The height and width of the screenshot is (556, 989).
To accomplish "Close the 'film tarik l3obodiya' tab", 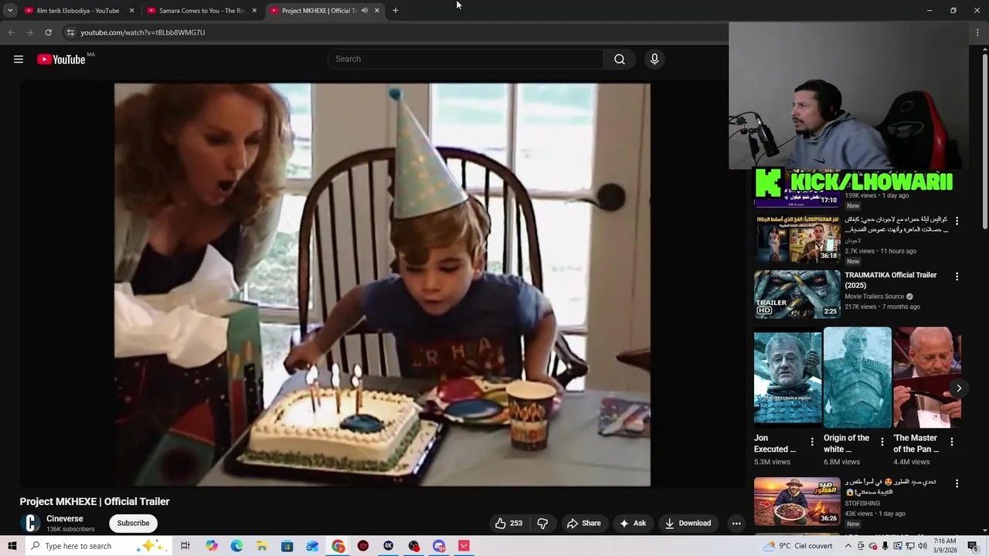I will coord(131,11).
